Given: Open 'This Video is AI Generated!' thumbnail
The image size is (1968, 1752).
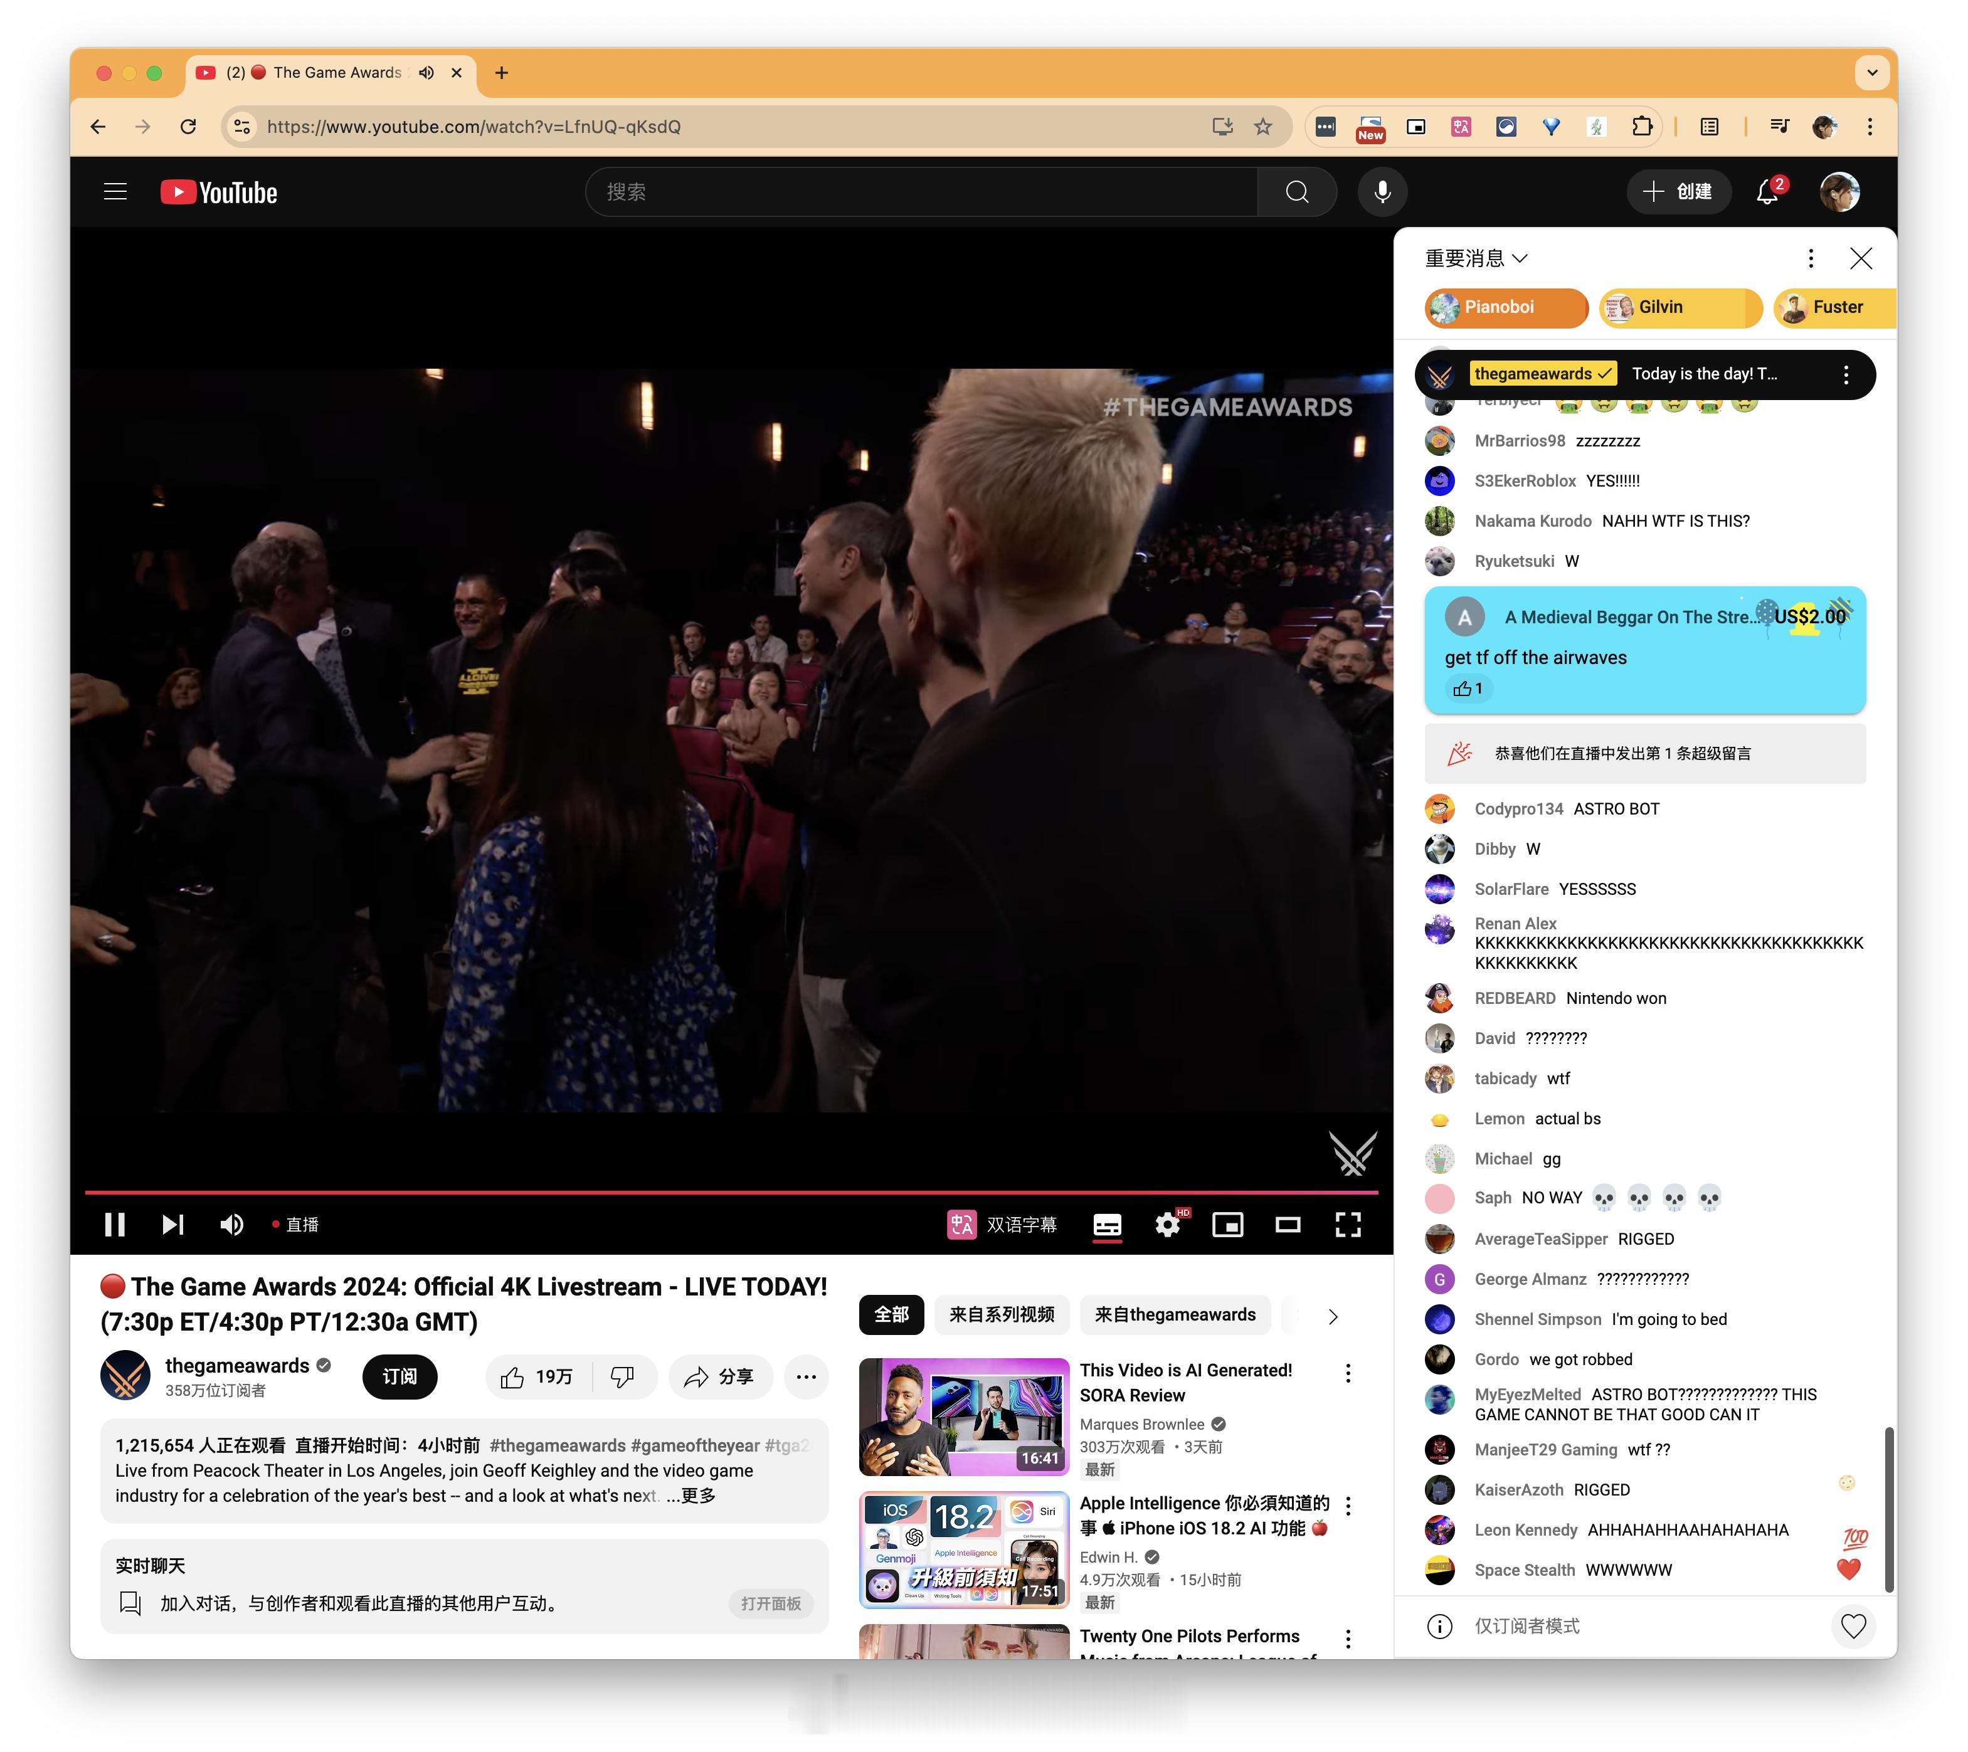Looking at the screenshot, I should (x=964, y=1417).
